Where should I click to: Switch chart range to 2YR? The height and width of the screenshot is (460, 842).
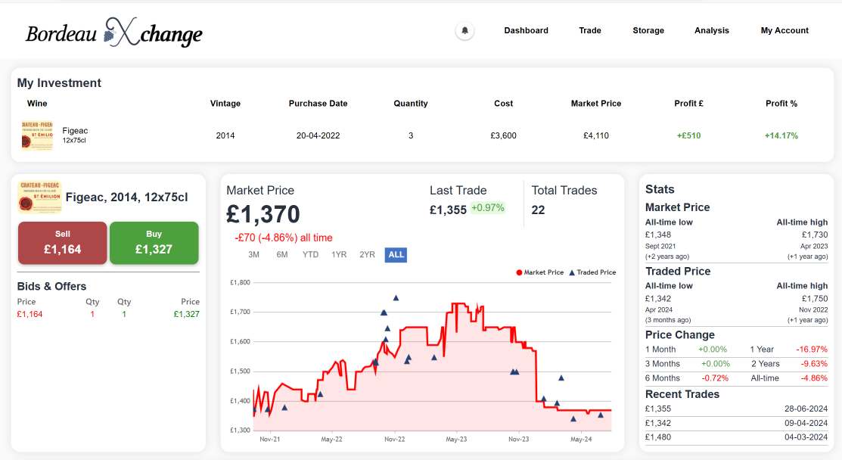point(368,255)
